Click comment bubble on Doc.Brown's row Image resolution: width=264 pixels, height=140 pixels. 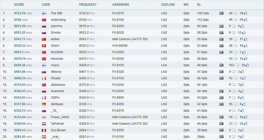(234, 130)
